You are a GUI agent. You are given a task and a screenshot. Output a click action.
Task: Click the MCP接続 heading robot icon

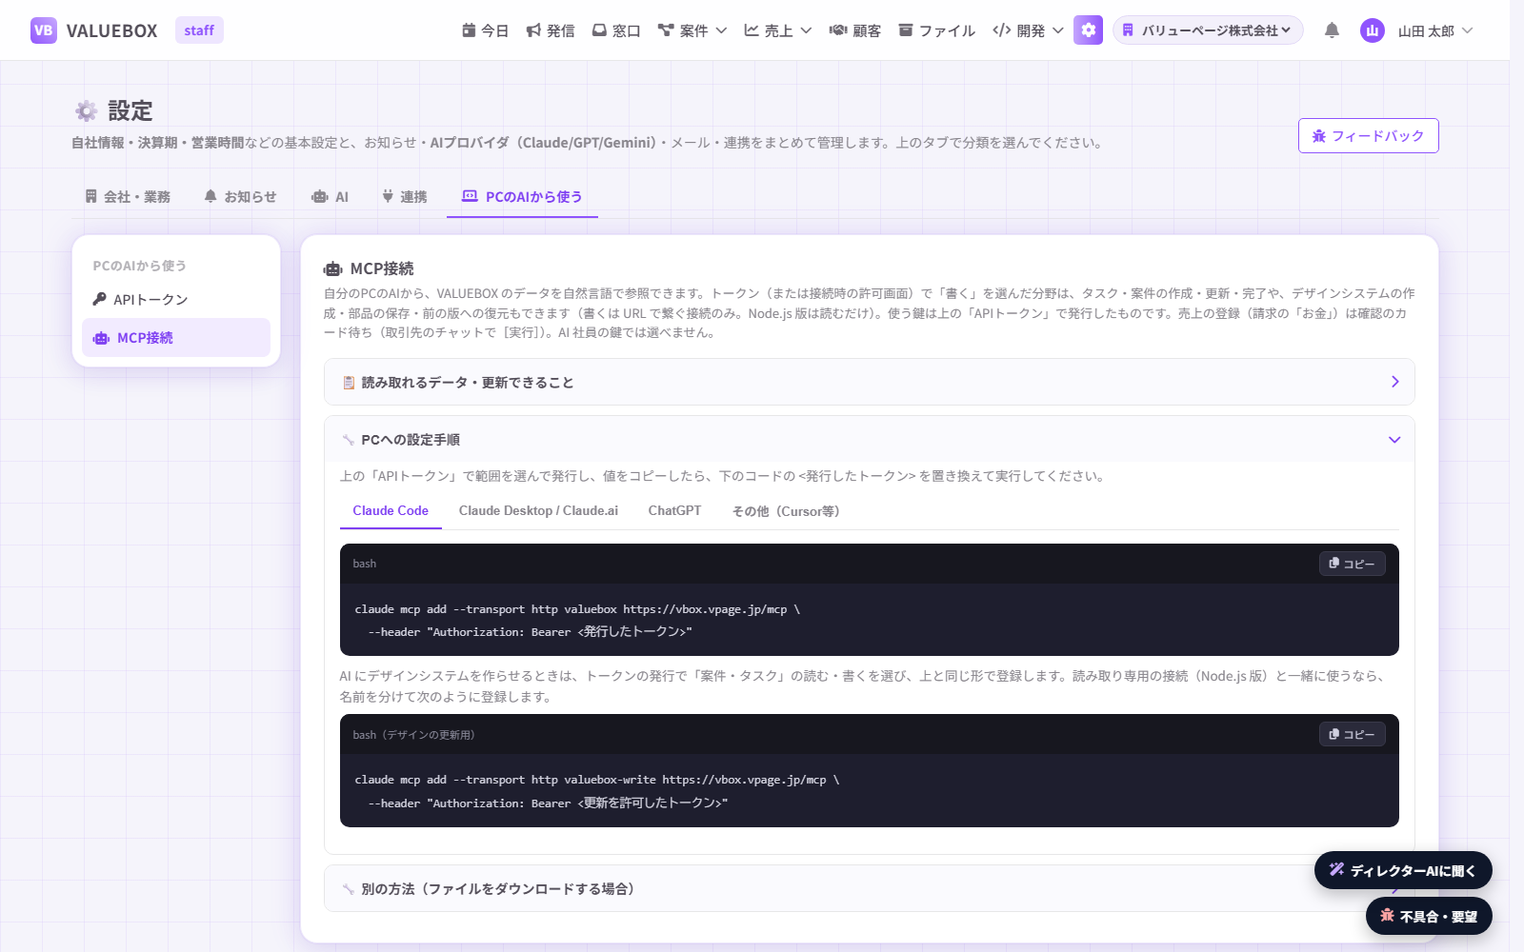click(x=332, y=269)
